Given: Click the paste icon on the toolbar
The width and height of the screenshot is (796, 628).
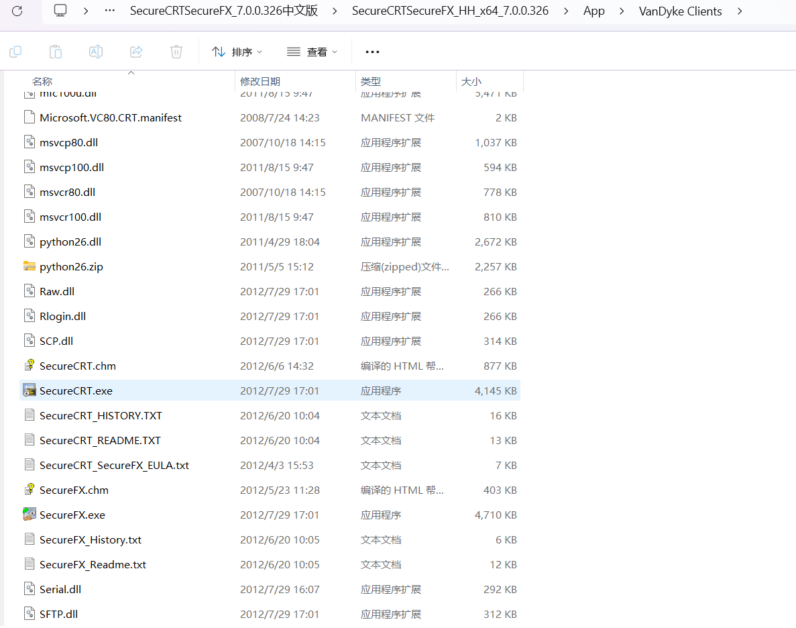Looking at the screenshot, I should coord(56,52).
